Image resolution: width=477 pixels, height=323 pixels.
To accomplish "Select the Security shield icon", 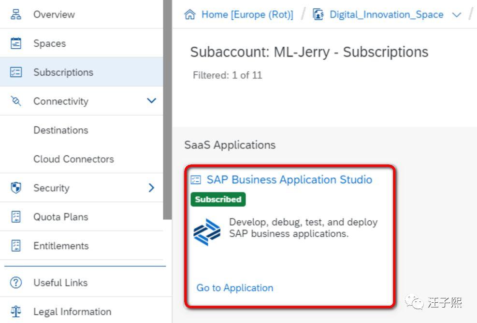I will (x=16, y=188).
